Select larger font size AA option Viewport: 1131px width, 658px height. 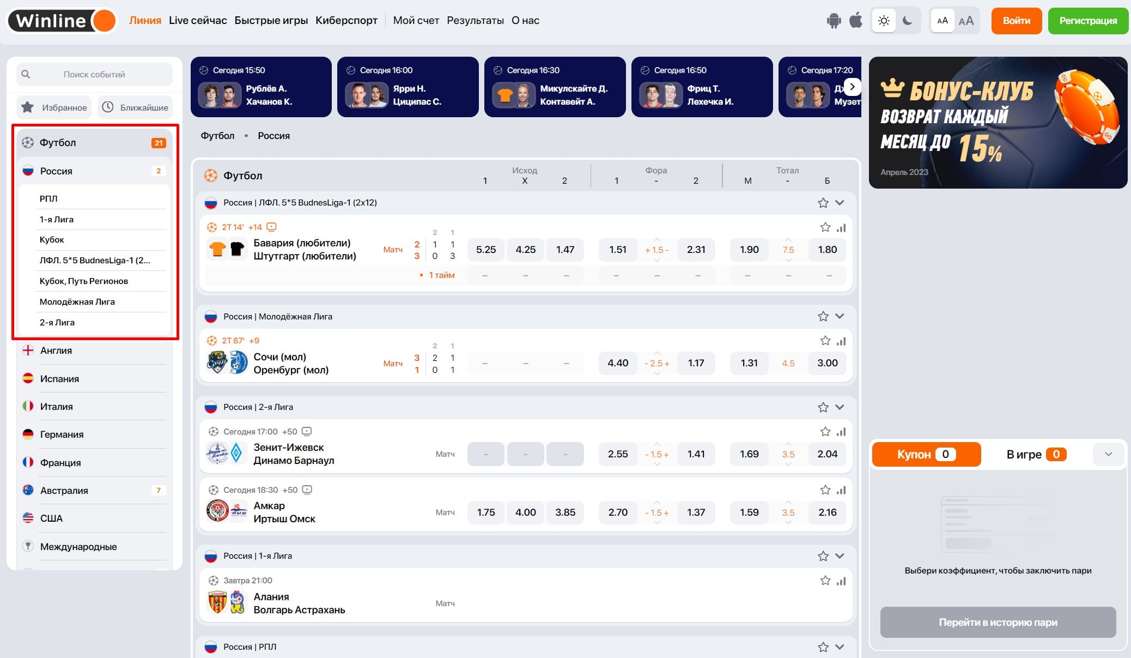coord(966,21)
